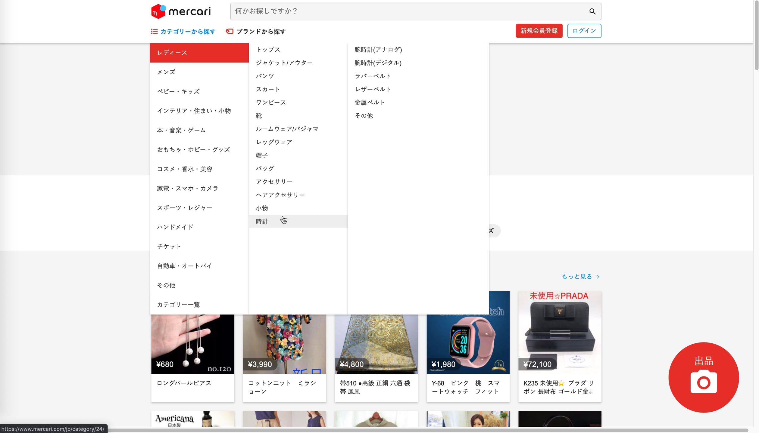Click the ログイン button
This screenshot has height=433, width=759.
(584, 31)
